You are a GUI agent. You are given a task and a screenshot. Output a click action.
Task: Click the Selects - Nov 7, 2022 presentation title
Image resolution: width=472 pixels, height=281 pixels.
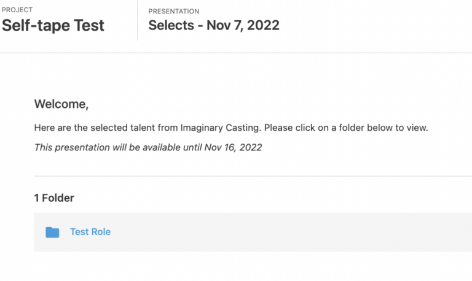(x=214, y=25)
